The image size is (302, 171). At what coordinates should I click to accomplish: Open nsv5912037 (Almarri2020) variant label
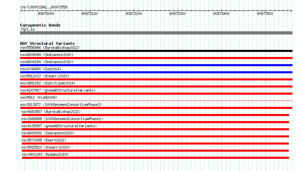(x=45, y=76)
